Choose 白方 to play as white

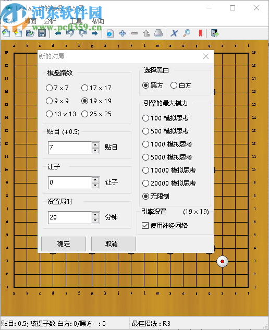click(x=181, y=85)
